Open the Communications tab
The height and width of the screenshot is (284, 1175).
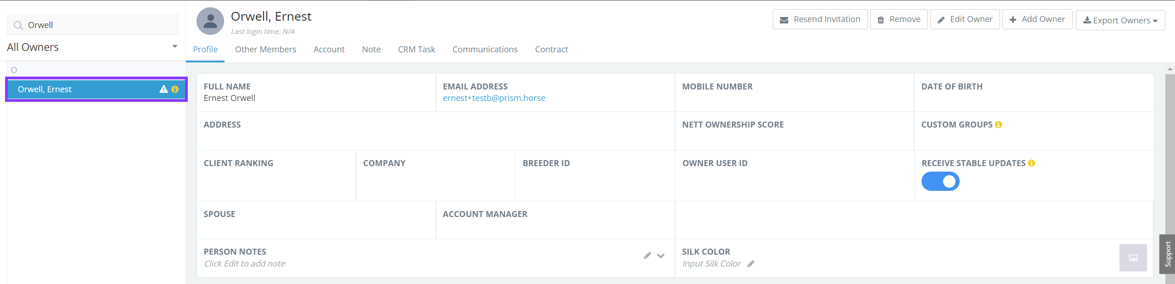point(485,50)
